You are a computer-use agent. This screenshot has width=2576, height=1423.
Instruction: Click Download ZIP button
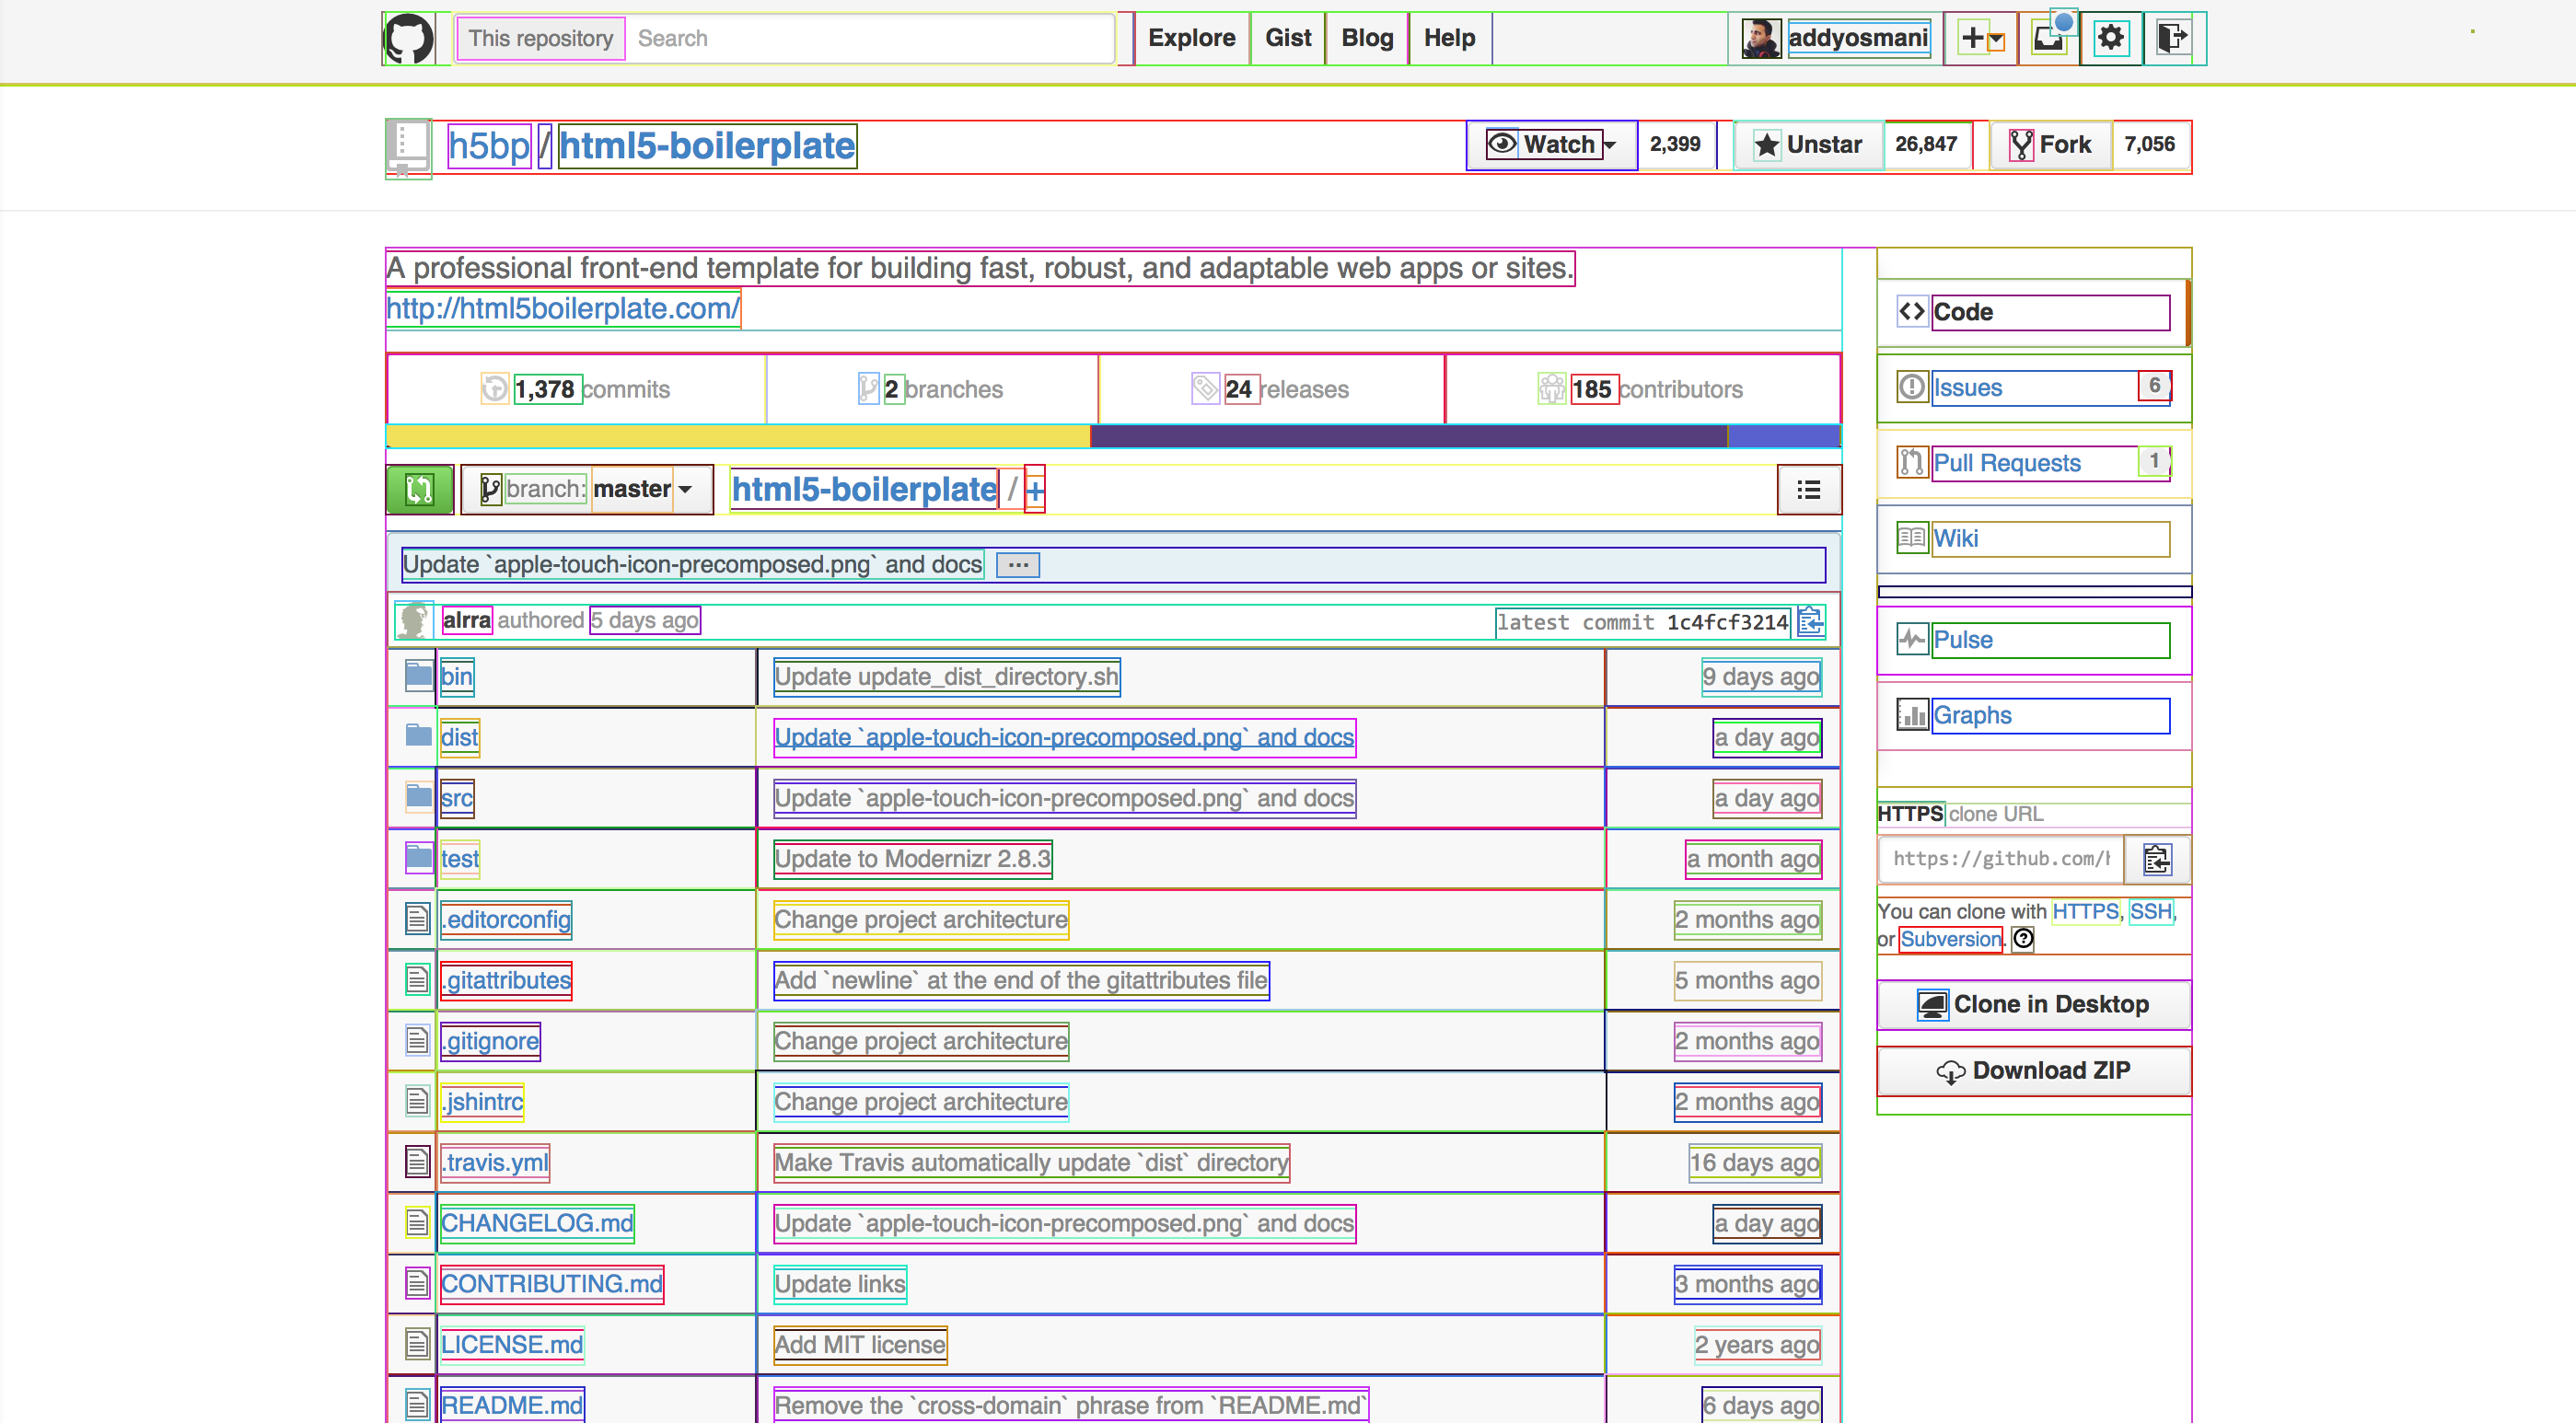[2033, 1070]
